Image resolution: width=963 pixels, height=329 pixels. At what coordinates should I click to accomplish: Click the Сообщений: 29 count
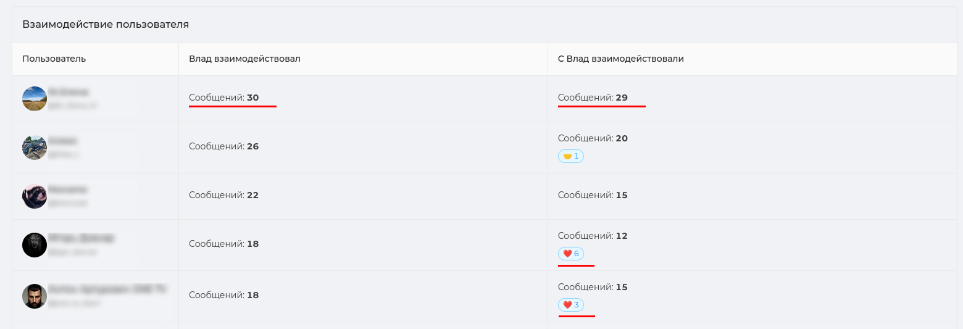tap(593, 98)
